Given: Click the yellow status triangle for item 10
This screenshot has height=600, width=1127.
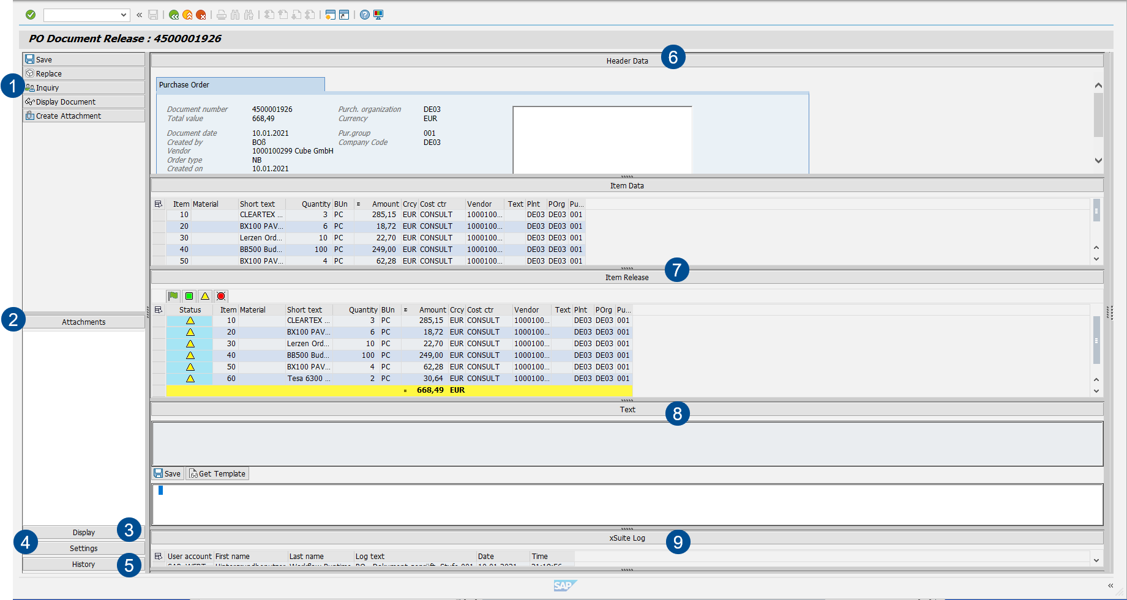Looking at the screenshot, I should 189,320.
